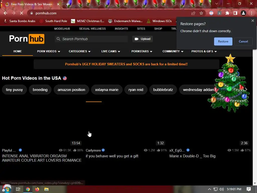
Task: Open the SEXUAL WELLNESS link
Action: (x=92, y=29)
